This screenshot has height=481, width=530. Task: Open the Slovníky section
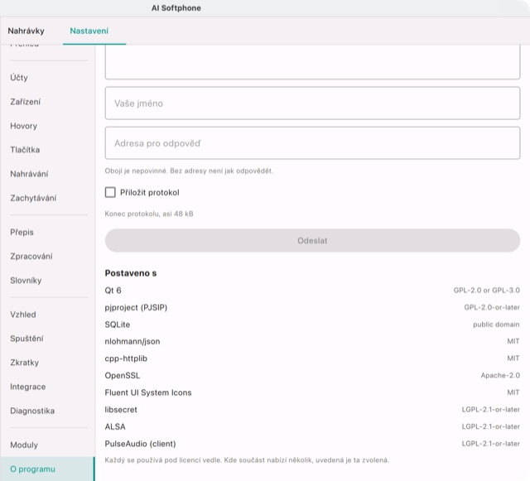tap(47, 280)
